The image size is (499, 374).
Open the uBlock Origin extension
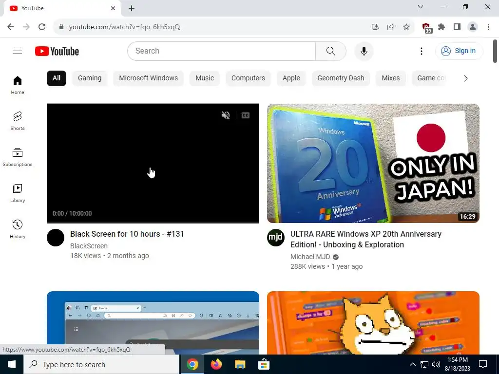coord(426,28)
